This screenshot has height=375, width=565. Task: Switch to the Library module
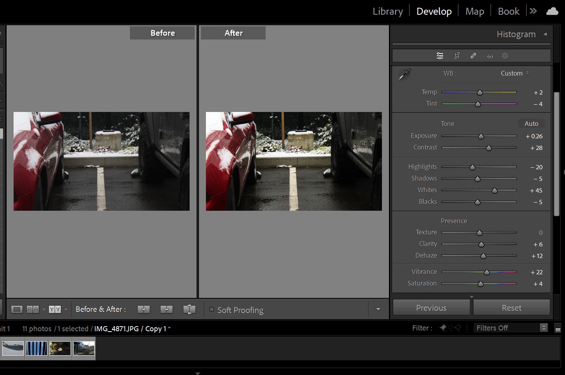coord(387,11)
